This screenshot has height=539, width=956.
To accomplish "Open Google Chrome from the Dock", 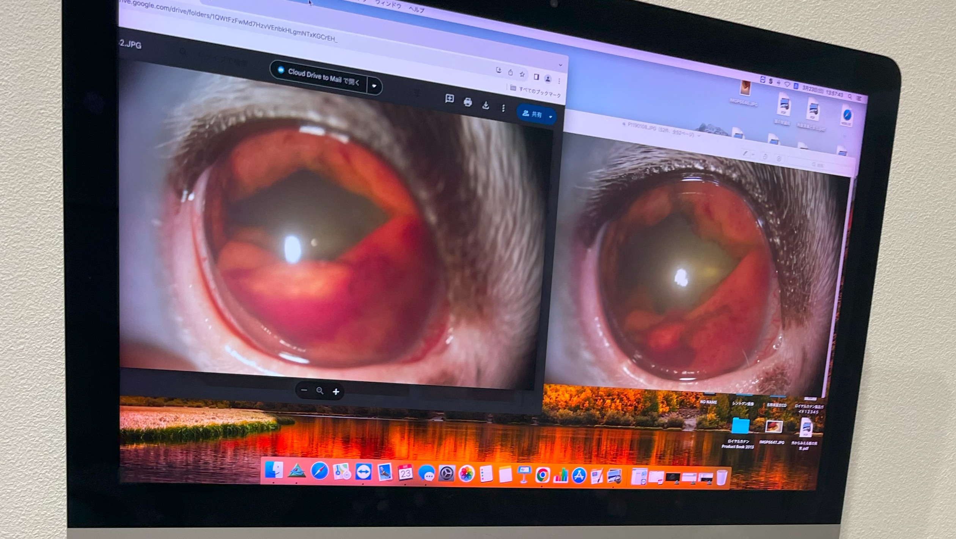I will click(x=542, y=475).
